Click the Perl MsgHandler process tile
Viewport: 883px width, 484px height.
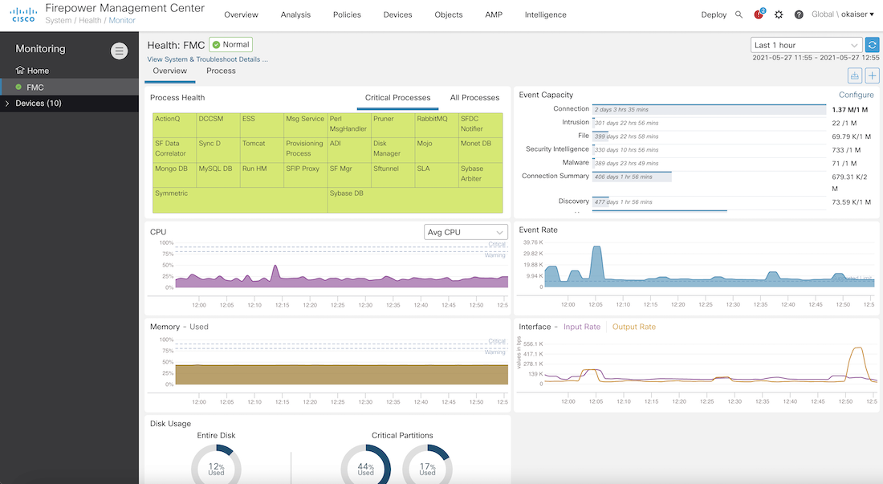[349, 125]
